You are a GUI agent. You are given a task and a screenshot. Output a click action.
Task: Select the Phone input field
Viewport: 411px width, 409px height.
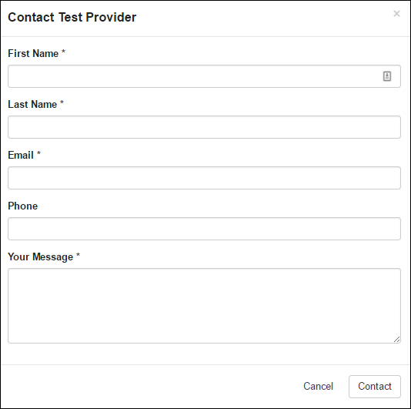click(x=204, y=229)
